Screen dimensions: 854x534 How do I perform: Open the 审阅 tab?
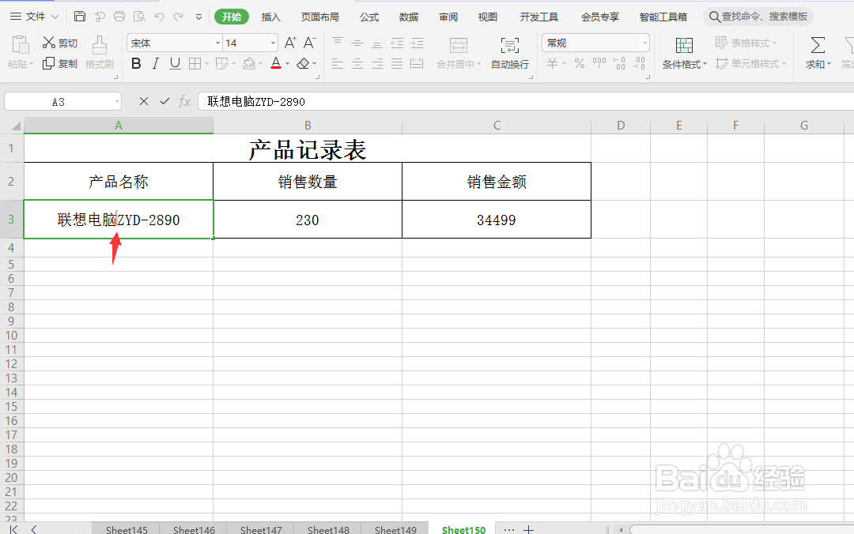448,17
